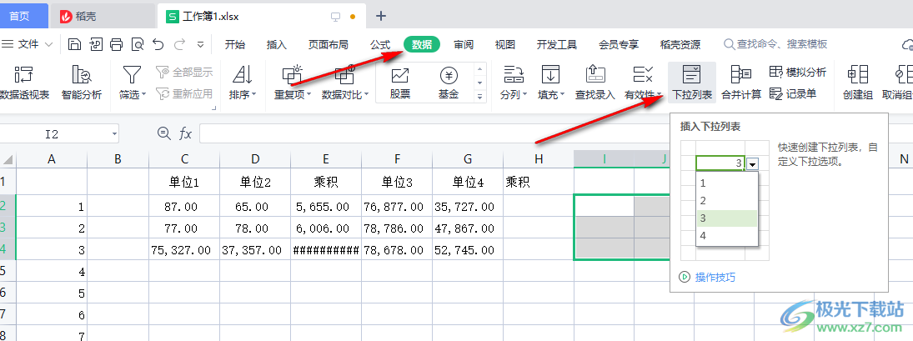913x341 pixels.
Task: Click the 模拟分析 button
Action: [798, 73]
